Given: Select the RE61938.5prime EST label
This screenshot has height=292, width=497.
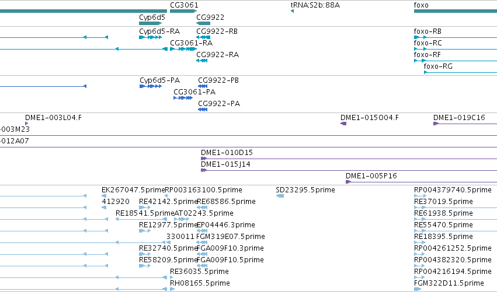Looking at the screenshot, I should [443, 213].
